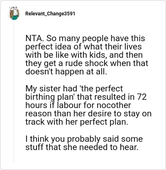The width and height of the screenshot is (166, 170).
Task: Click the line "track with her perfect plan."
Action: [77, 122]
